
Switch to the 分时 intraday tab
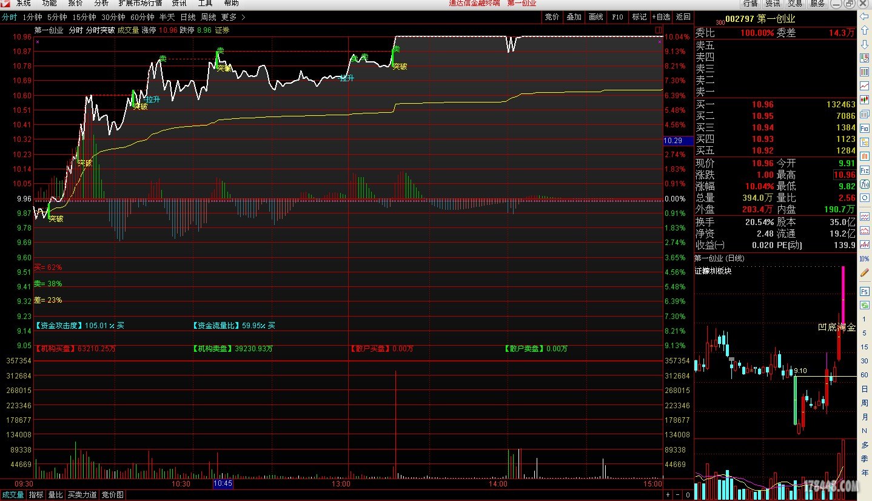[10, 17]
